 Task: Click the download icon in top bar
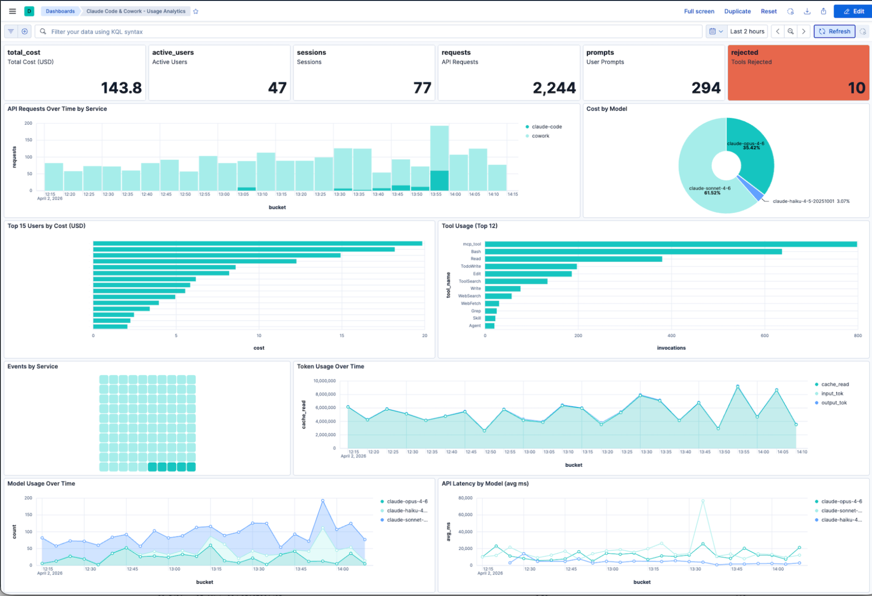tap(807, 11)
